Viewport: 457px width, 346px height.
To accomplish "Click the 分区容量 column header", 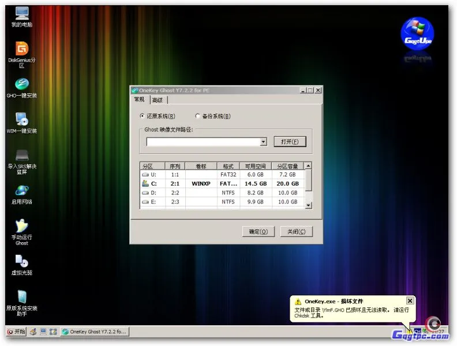I will [x=287, y=166].
